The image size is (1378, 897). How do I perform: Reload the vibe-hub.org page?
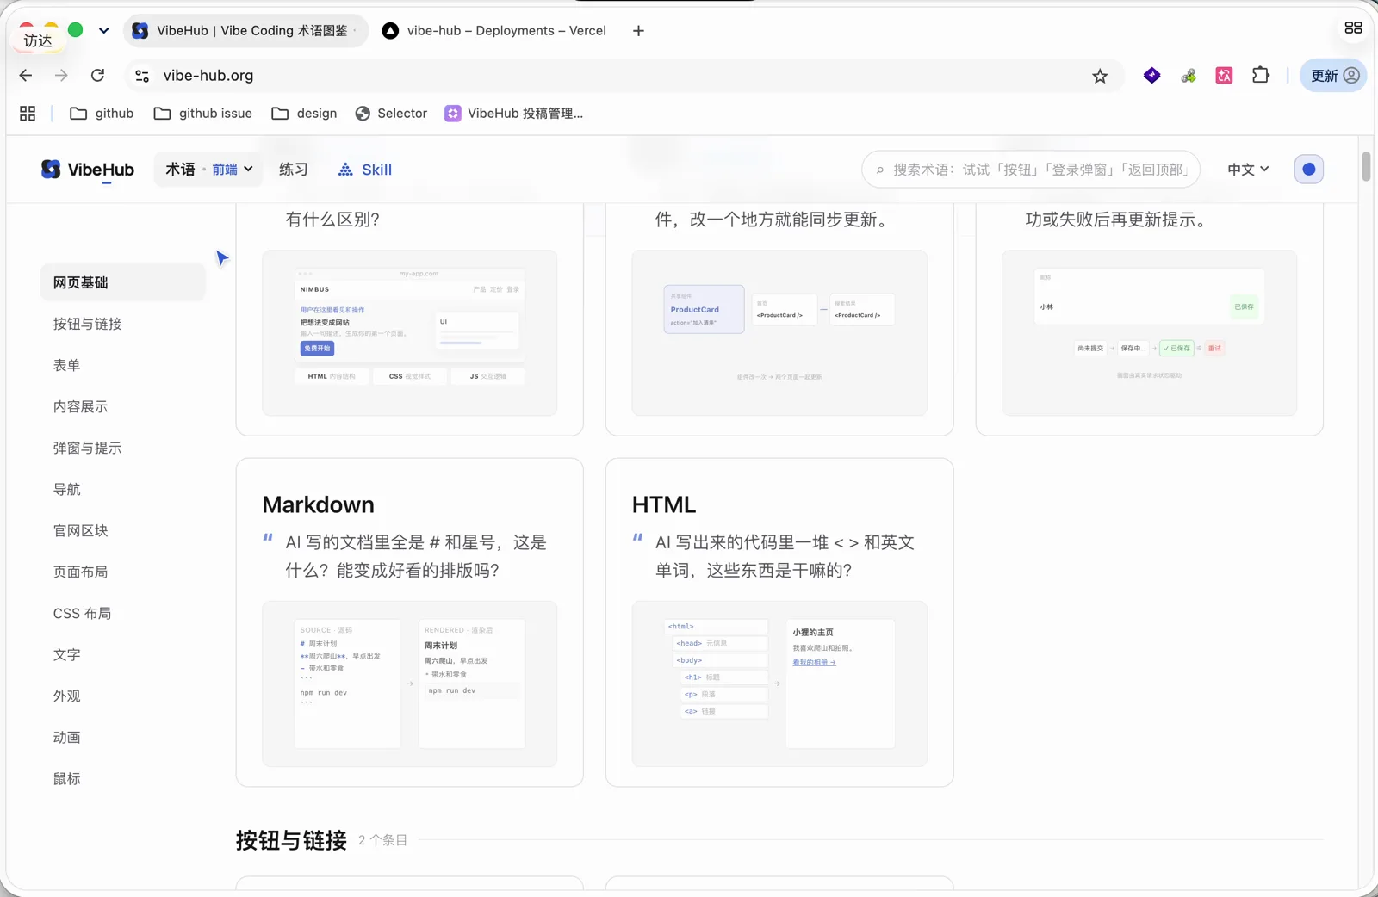click(98, 76)
